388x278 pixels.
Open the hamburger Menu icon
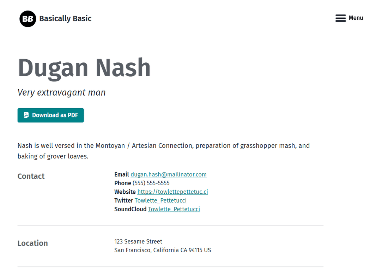(x=340, y=18)
